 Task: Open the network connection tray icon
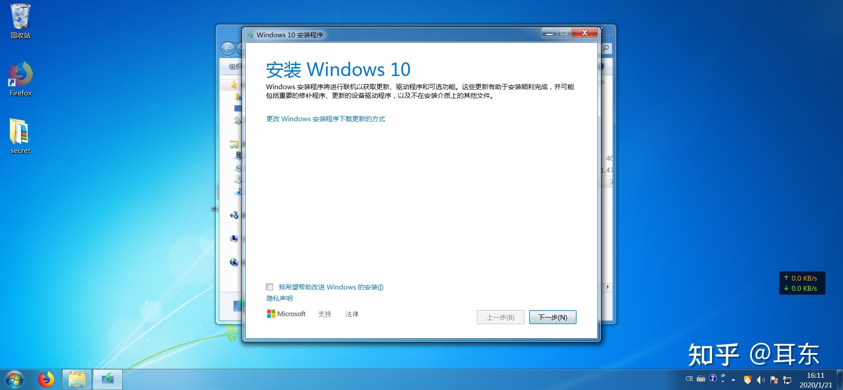[x=787, y=380]
